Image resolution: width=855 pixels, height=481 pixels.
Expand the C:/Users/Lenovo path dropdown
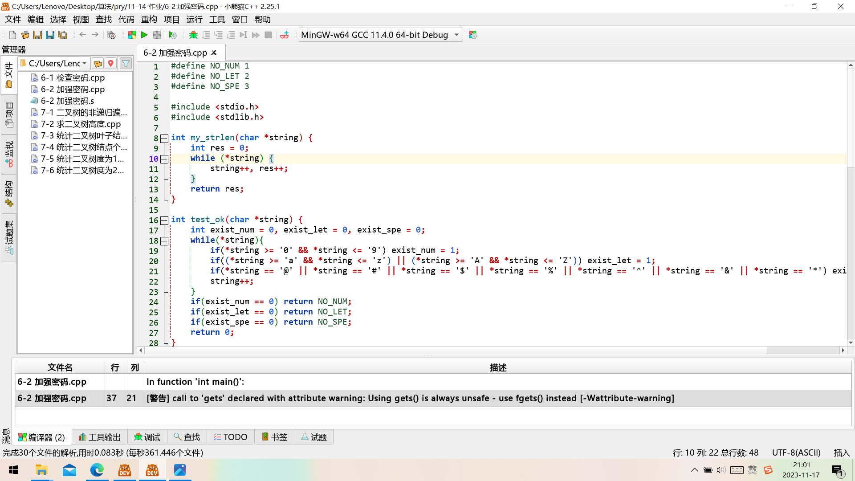click(85, 63)
